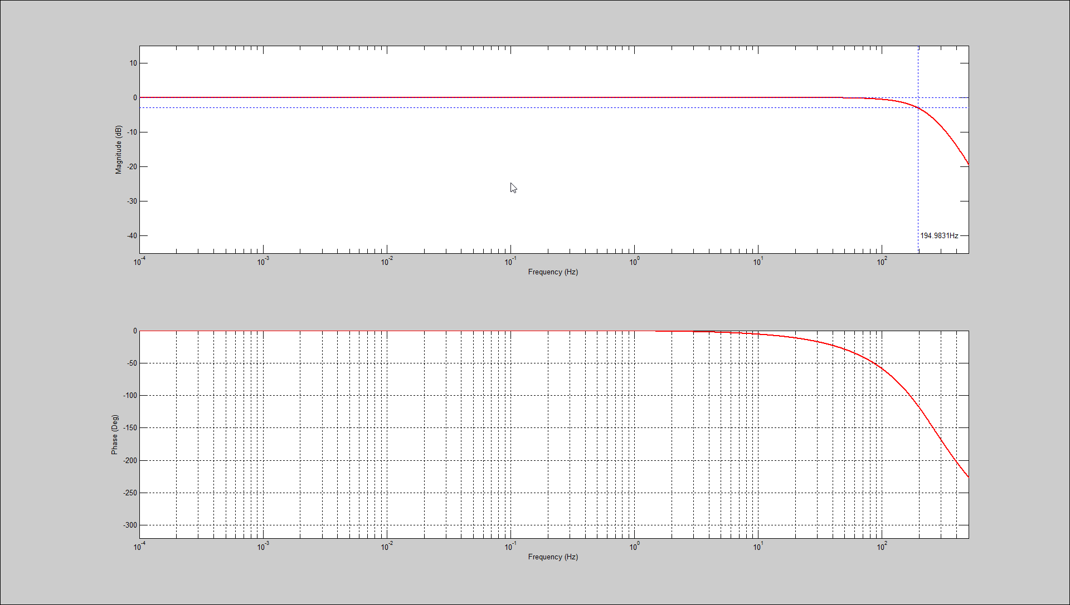Click 10^-3 frequency tick under phase plot

pos(264,546)
